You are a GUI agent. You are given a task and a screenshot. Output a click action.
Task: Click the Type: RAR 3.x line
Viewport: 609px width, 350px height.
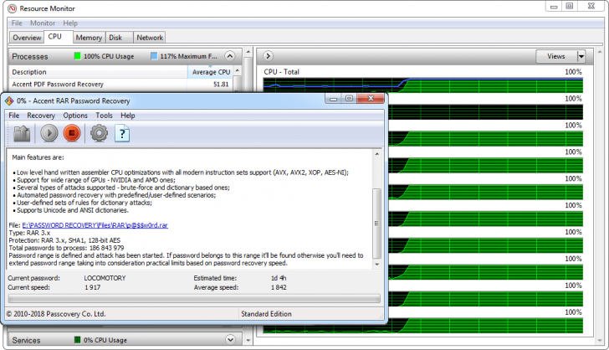(x=29, y=233)
